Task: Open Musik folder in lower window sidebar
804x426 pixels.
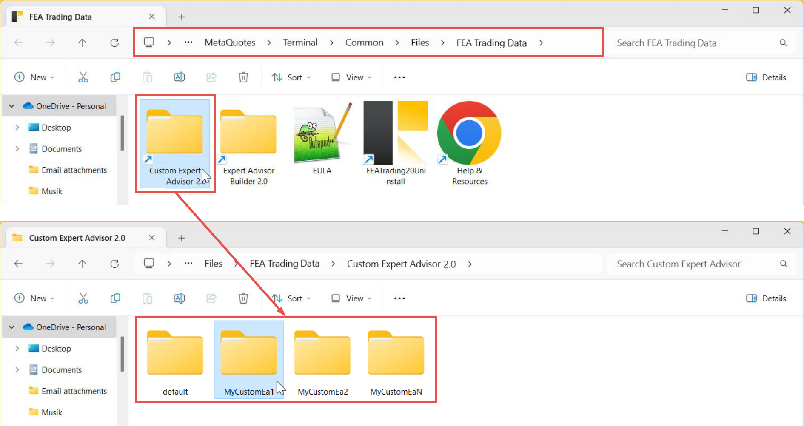Action: (x=46, y=412)
